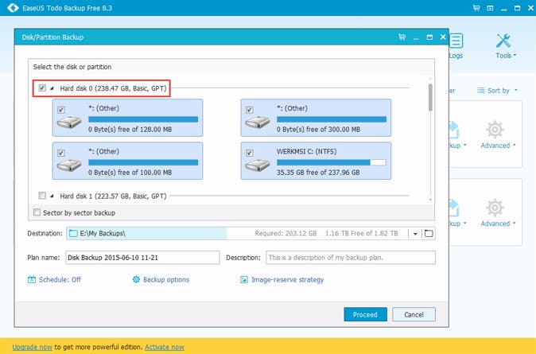Click the Plan name input field
536x354 pixels.
[142, 258]
